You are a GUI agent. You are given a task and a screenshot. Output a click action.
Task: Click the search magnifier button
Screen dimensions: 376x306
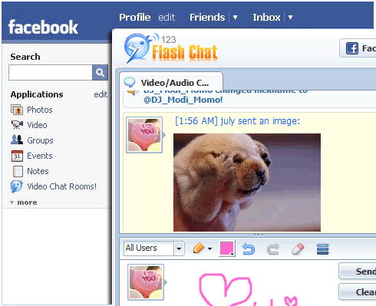100,73
